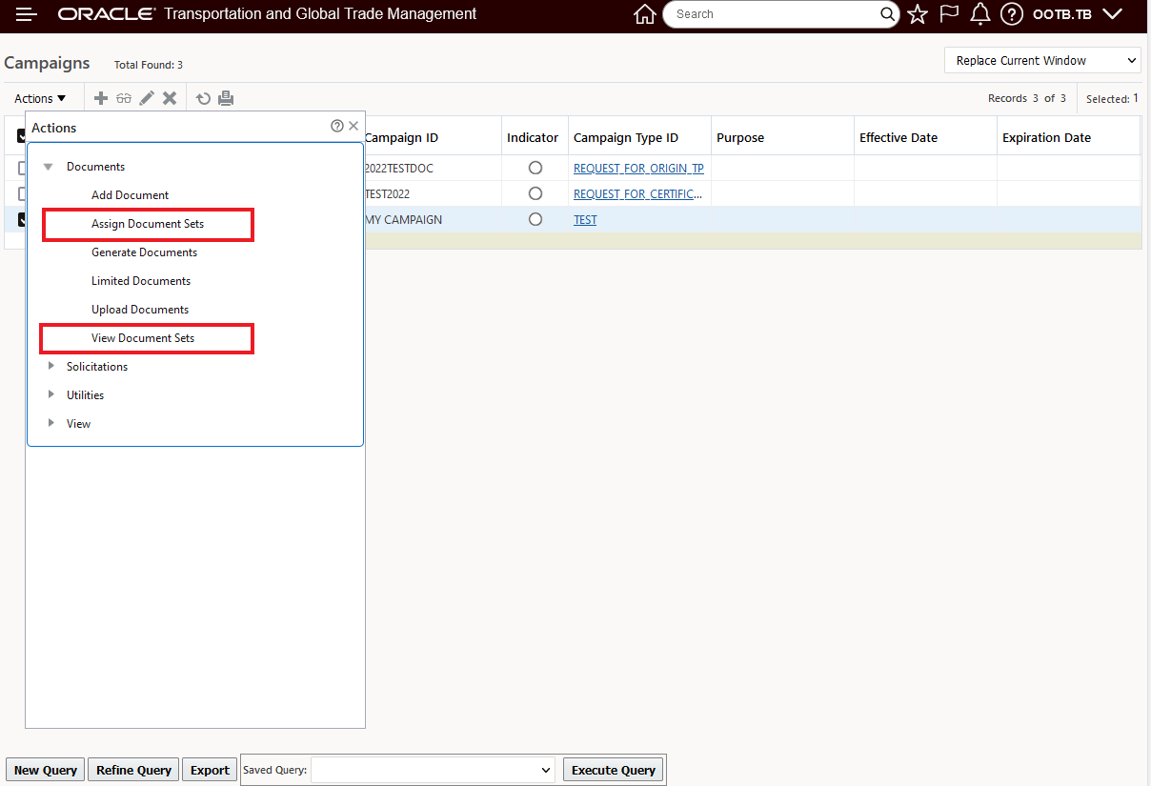The image size is (1151, 786).
Task: Select the Indicator radio for TEST2022
Action: click(535, 193)
